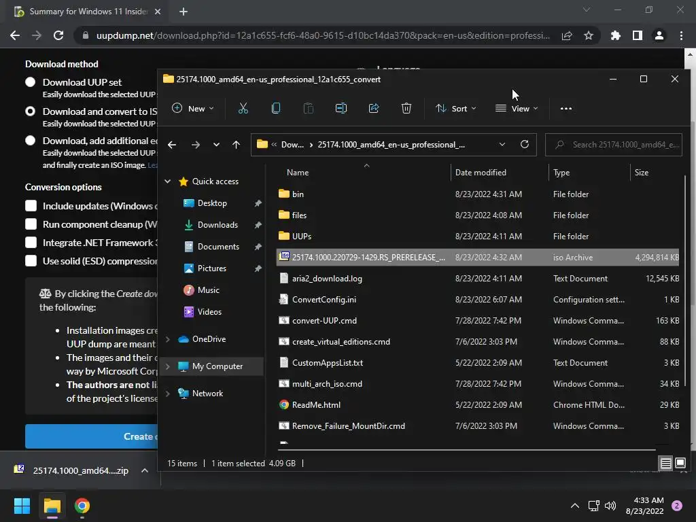Show hidden system tray icons

(575, 506)
